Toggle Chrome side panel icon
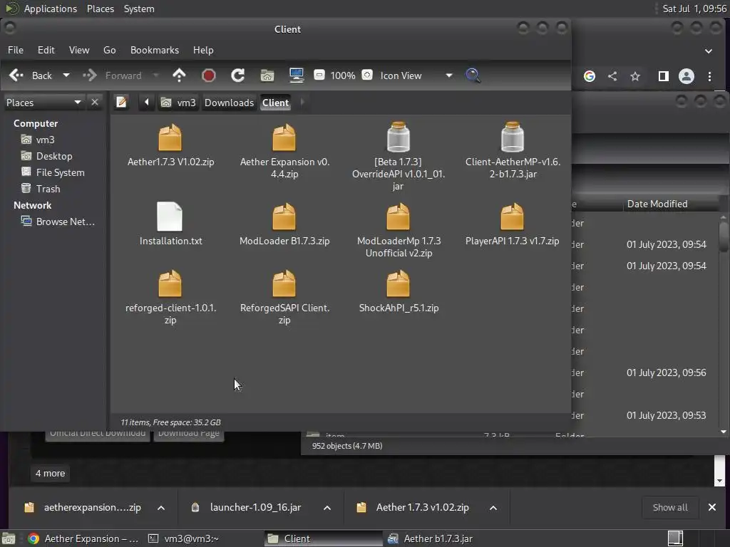Image resolution: width=730 pixels, height=547 pixels. pos(664,75)
